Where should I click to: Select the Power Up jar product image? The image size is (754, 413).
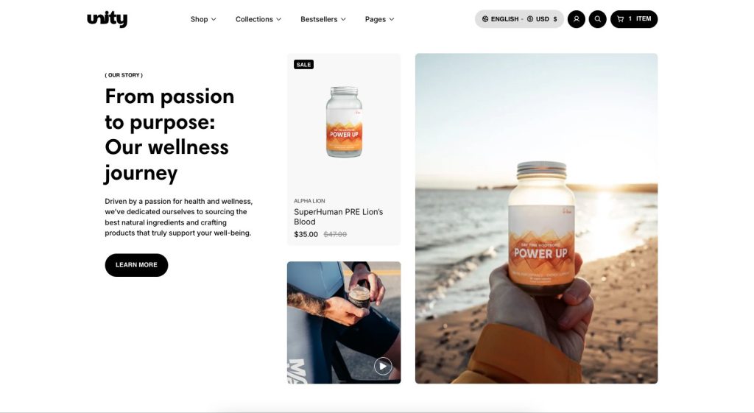[x=344, y=122]
